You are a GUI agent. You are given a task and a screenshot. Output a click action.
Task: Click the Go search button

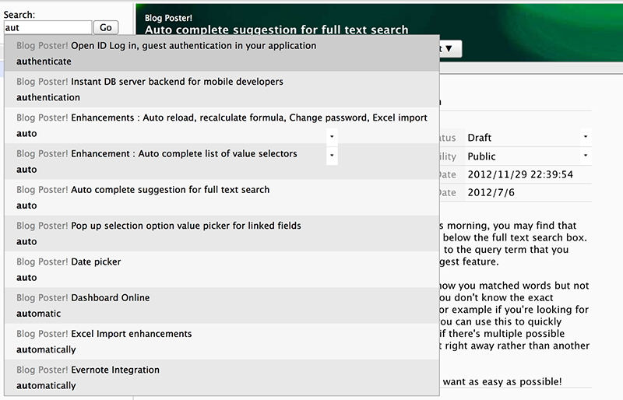click(106, 27)
